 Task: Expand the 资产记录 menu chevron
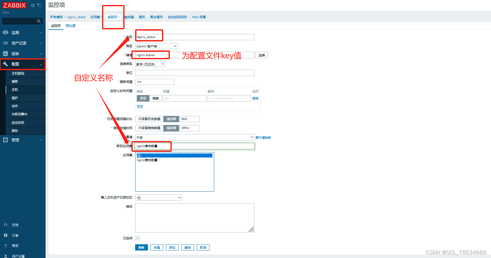[x=41, y=43]
